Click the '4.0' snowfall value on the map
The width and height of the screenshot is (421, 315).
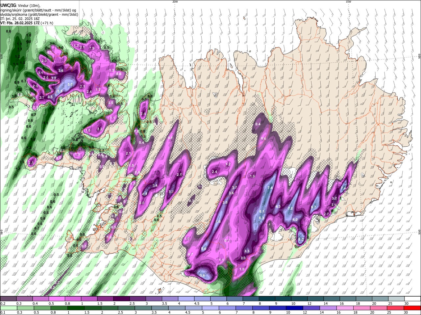pyautogui.click(x=295, y=220)
